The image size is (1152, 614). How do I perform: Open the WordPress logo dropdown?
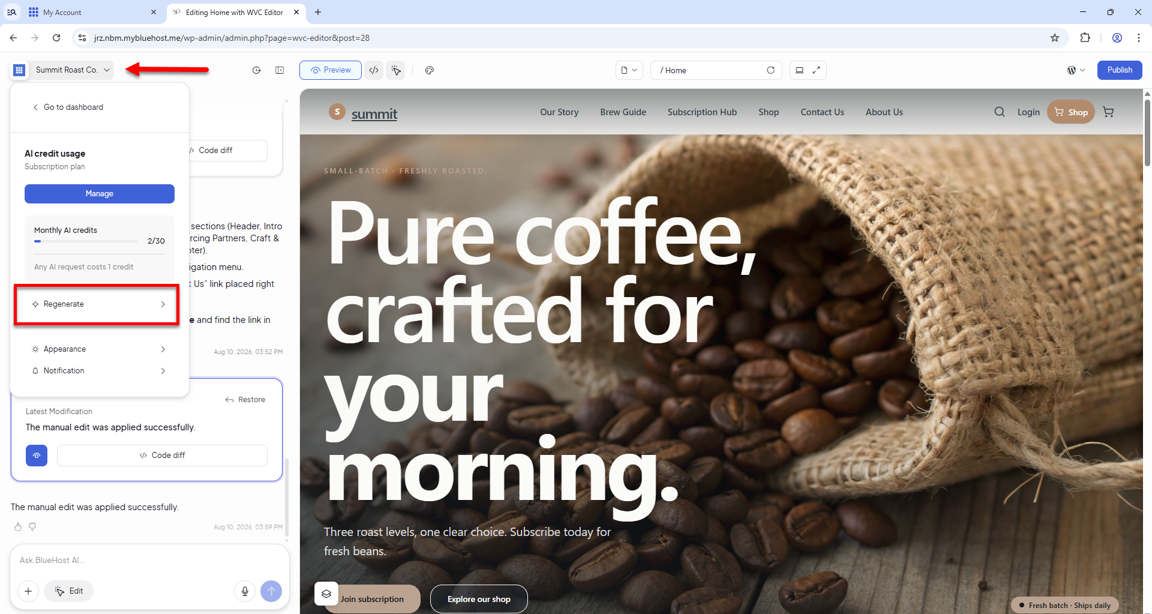coord(1076,70)
